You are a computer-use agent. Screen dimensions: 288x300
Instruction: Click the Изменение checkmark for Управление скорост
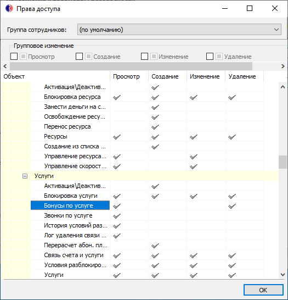[194, 166]
